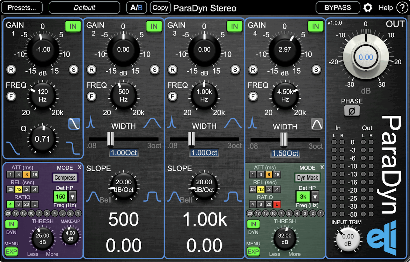
Task: Switch between A/B settings
Action: [137, 8]
